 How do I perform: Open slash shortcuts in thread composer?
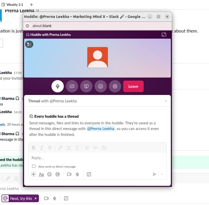point(89,174)
